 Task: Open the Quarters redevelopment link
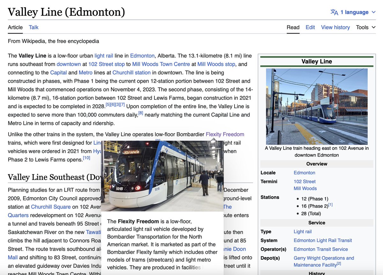point(18,215)
